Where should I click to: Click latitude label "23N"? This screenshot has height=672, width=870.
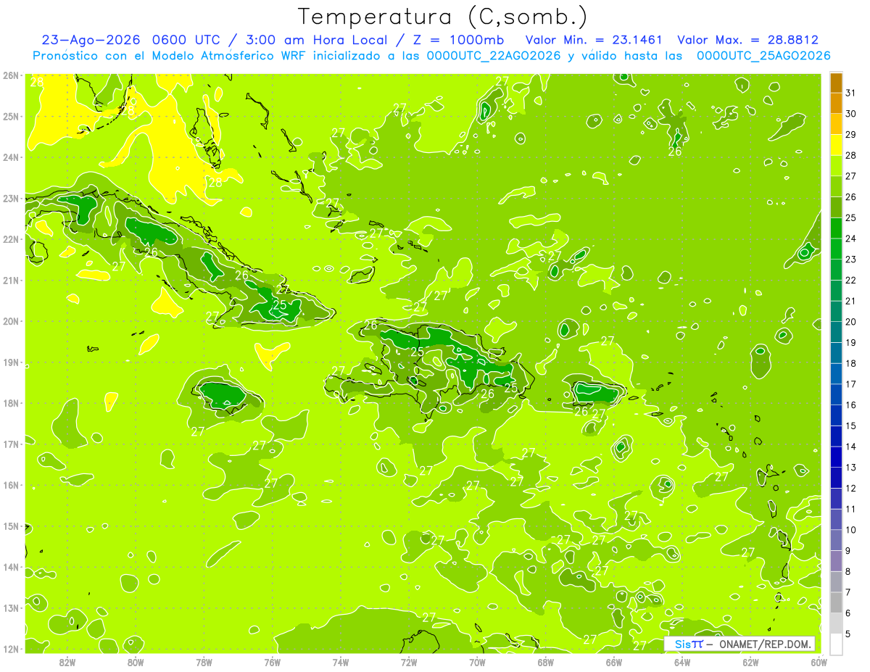pos(10,198)
